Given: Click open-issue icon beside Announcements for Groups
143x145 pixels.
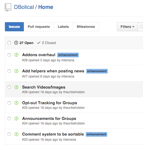Looking at the screenshot, I should (x=16, y=119).
